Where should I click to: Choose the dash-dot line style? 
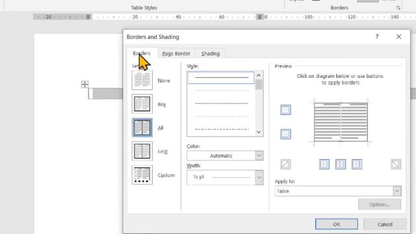click(x=221, y=129)
